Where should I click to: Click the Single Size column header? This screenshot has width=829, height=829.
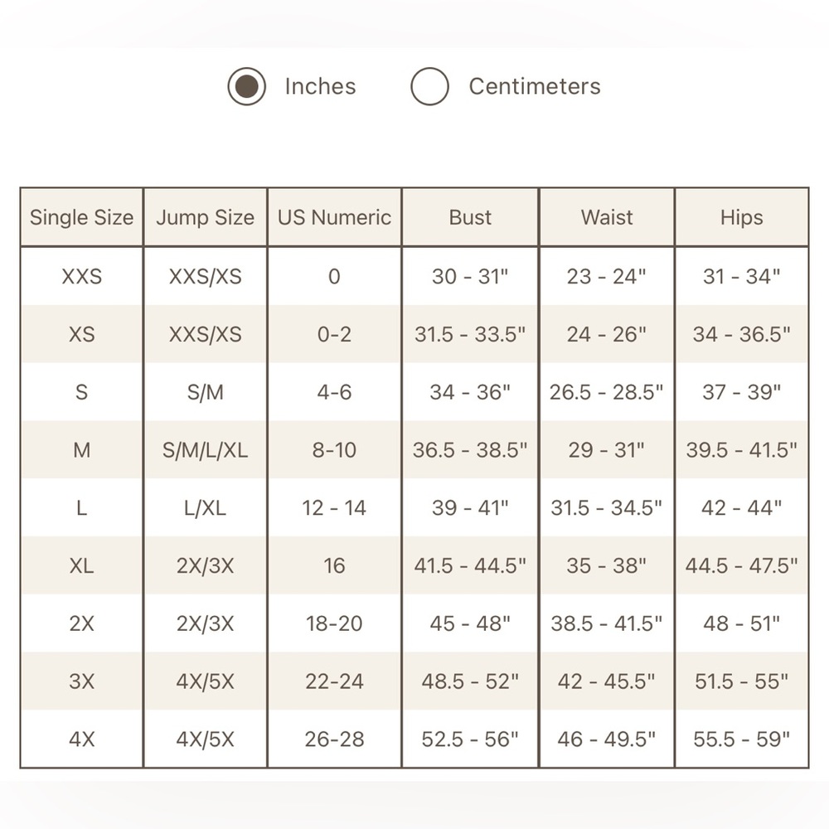tap(81, 217)
